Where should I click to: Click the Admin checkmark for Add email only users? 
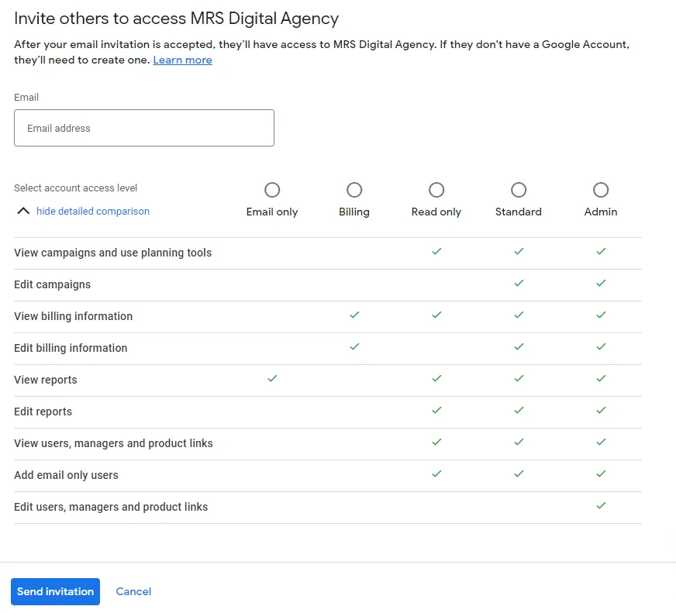pyautogui.click(x=601, y=474)
